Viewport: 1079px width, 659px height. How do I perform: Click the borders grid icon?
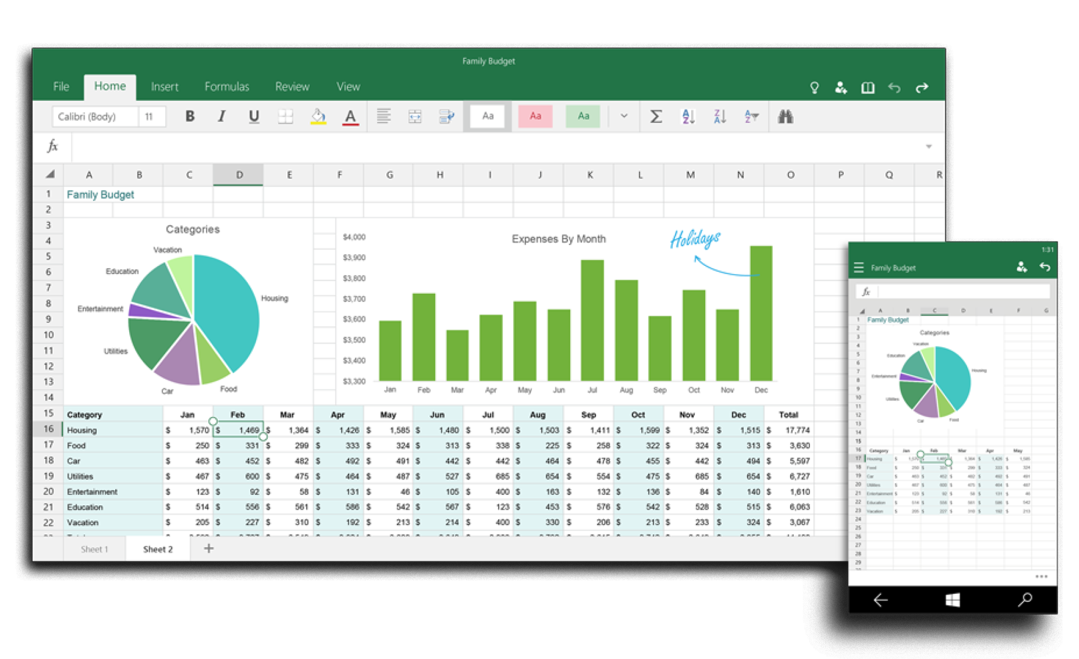(x=285, y=116)
